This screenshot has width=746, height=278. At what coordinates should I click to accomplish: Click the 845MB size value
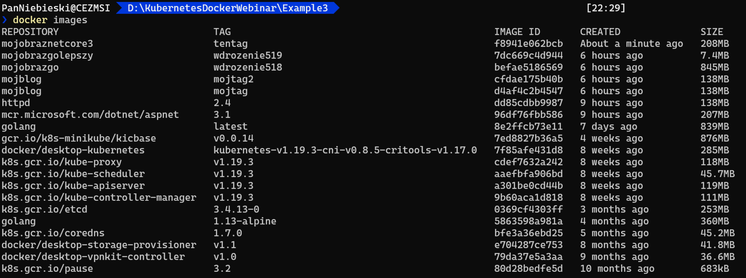[x=715, y=67]
